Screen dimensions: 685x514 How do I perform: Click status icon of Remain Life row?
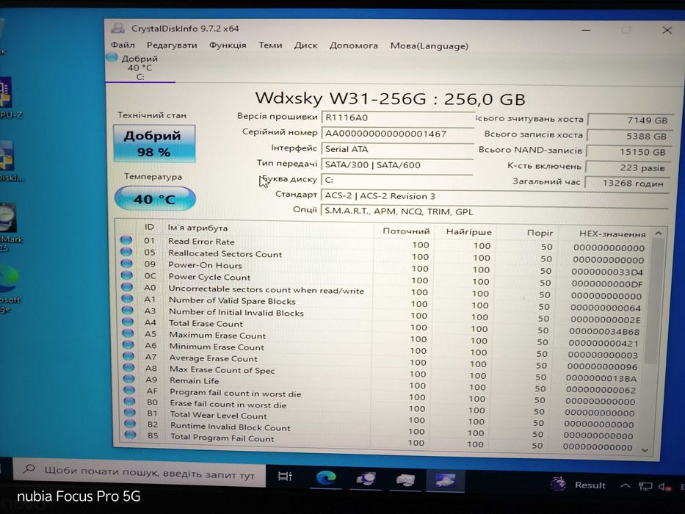click(x=129, y=378)
